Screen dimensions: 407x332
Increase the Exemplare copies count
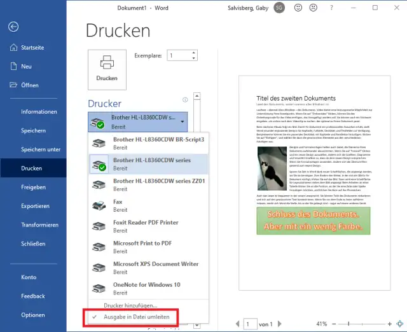coord(193,53)
